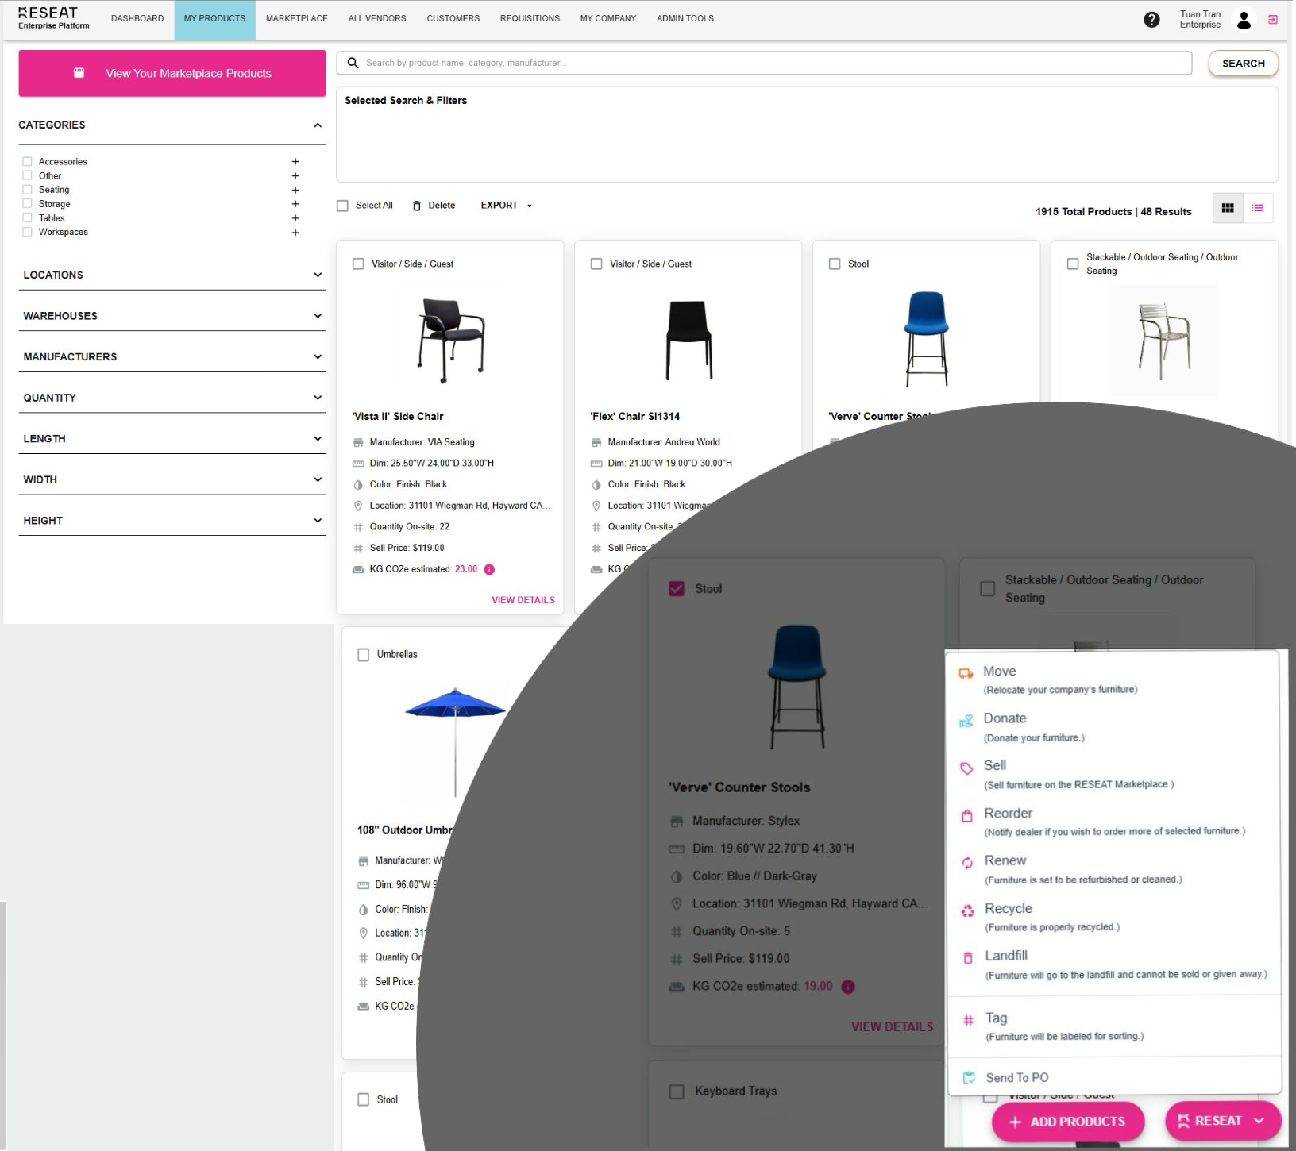This screenshot has height=1151, width=1296.
Task: Click the logout icon in top bar
Action: click(1273, 20)
